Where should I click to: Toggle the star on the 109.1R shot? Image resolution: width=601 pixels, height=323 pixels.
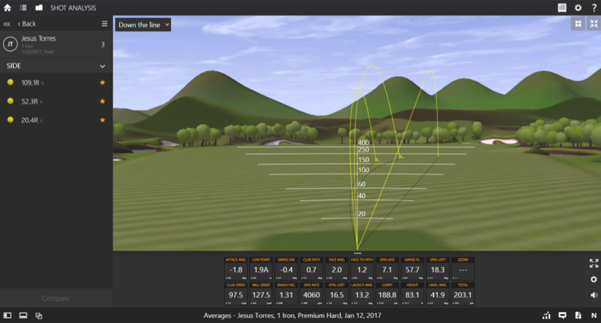pos(102,83)
